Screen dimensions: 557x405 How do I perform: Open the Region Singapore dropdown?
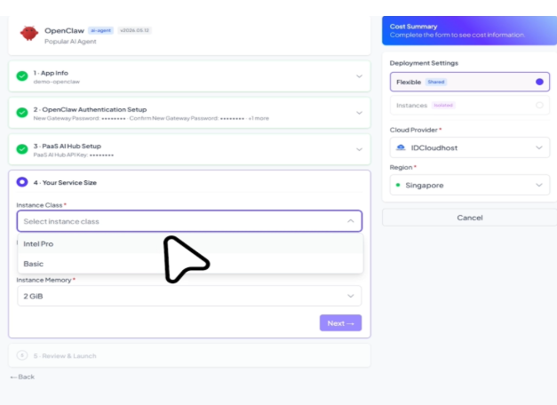(470, 185)
